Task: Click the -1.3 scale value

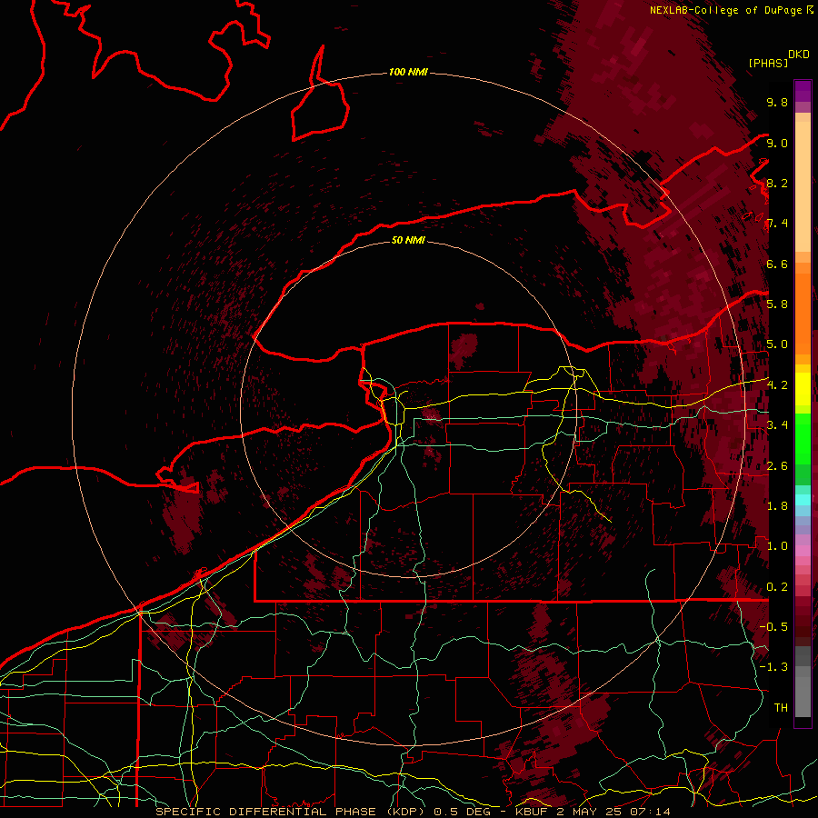Action: (773, 667)
